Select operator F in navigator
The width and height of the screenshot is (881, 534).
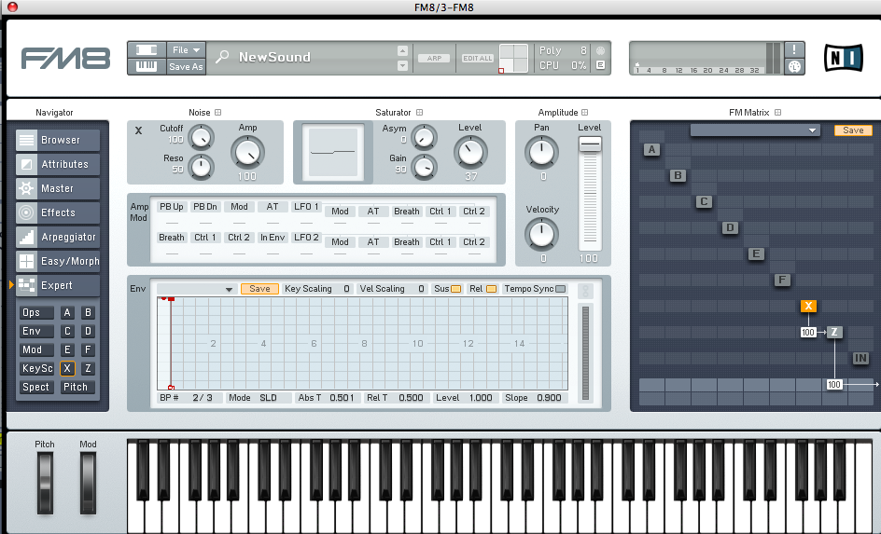[x=88, y=349]
